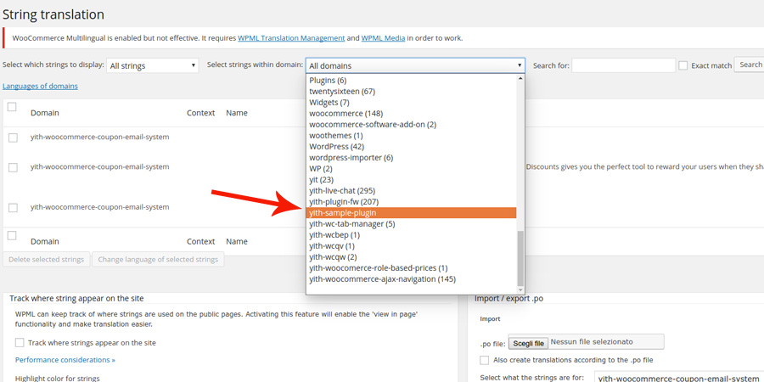764x382 pixels.
Task: Pick 'wordpress-importer (6)' in domain list
Action: click(x=411, y=158)
